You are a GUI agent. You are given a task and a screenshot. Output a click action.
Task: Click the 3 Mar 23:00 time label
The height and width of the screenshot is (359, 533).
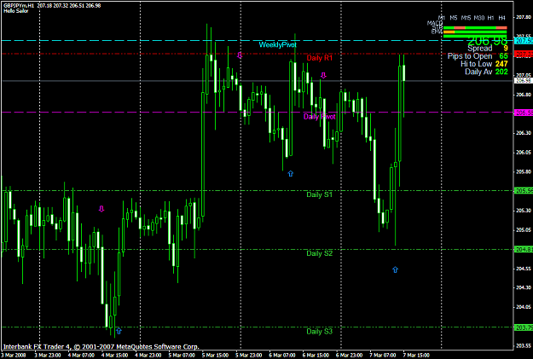tap(48, 356)
